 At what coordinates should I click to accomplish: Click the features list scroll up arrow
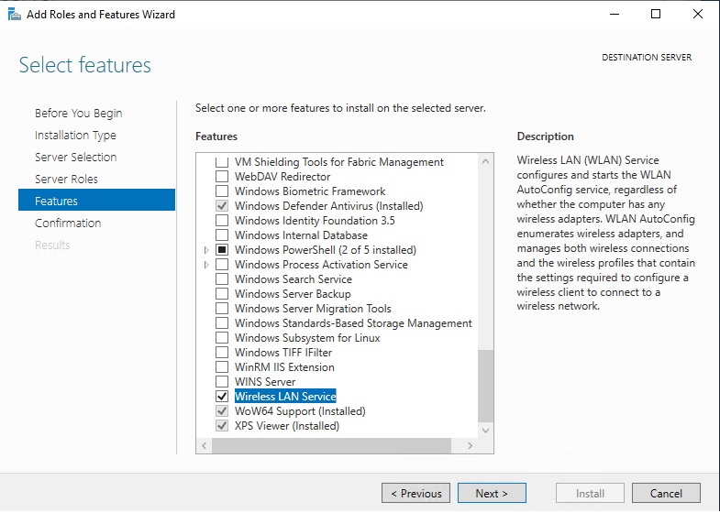point(485,161)
